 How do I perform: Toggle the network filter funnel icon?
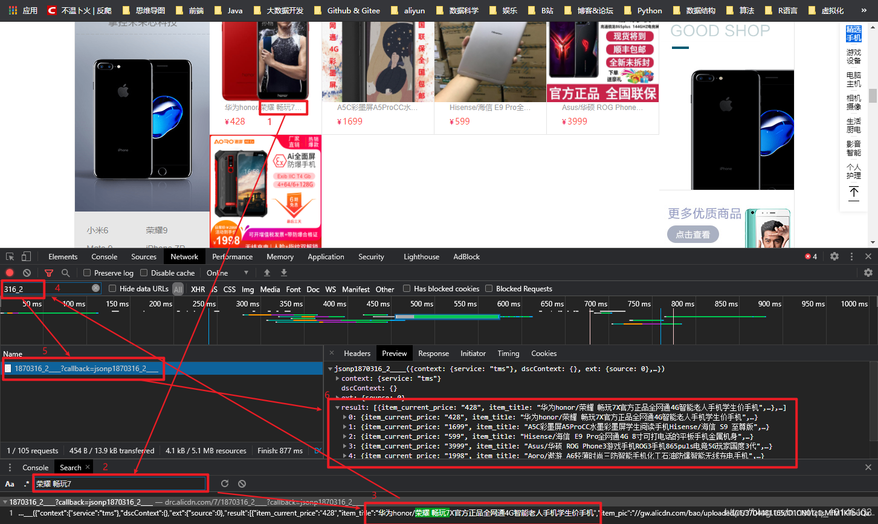[x=49, y=273]
